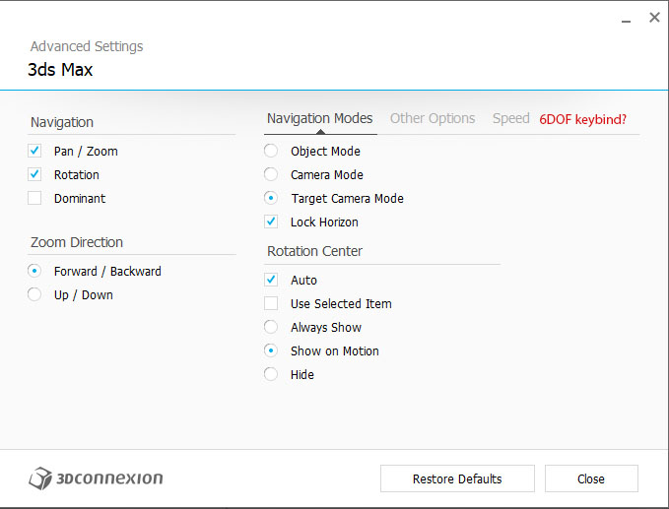Select Show on Motion option
This screenshot has height=509, width=669.
(x=271, y=350)
